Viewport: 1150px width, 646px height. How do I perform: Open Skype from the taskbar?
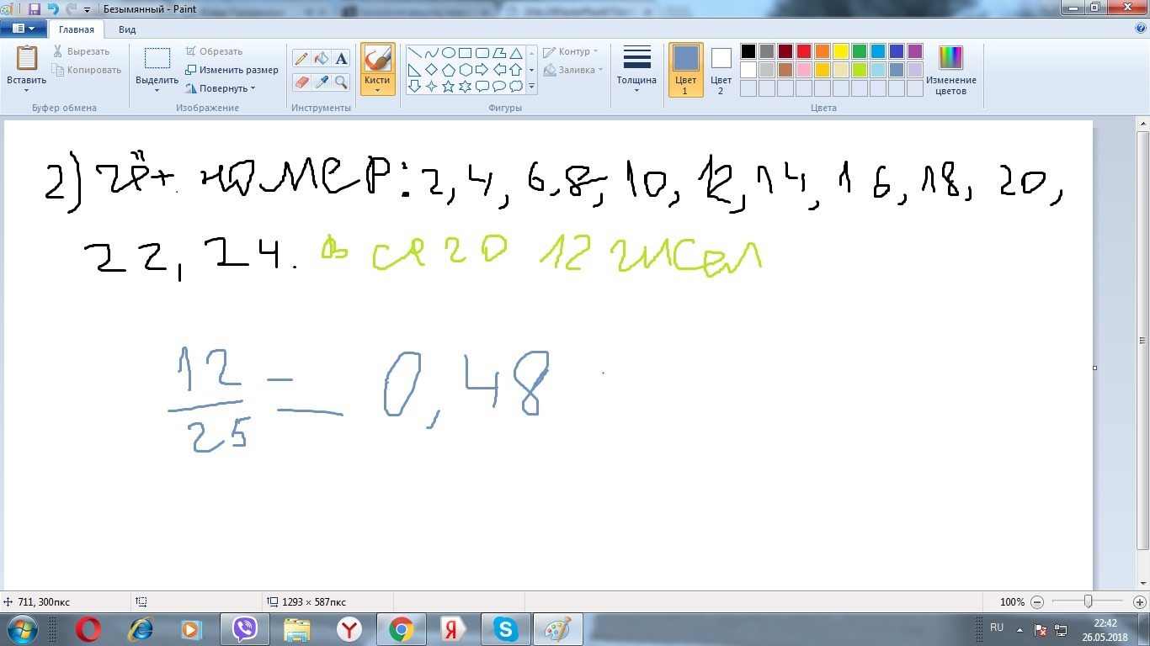pos(505,629)
